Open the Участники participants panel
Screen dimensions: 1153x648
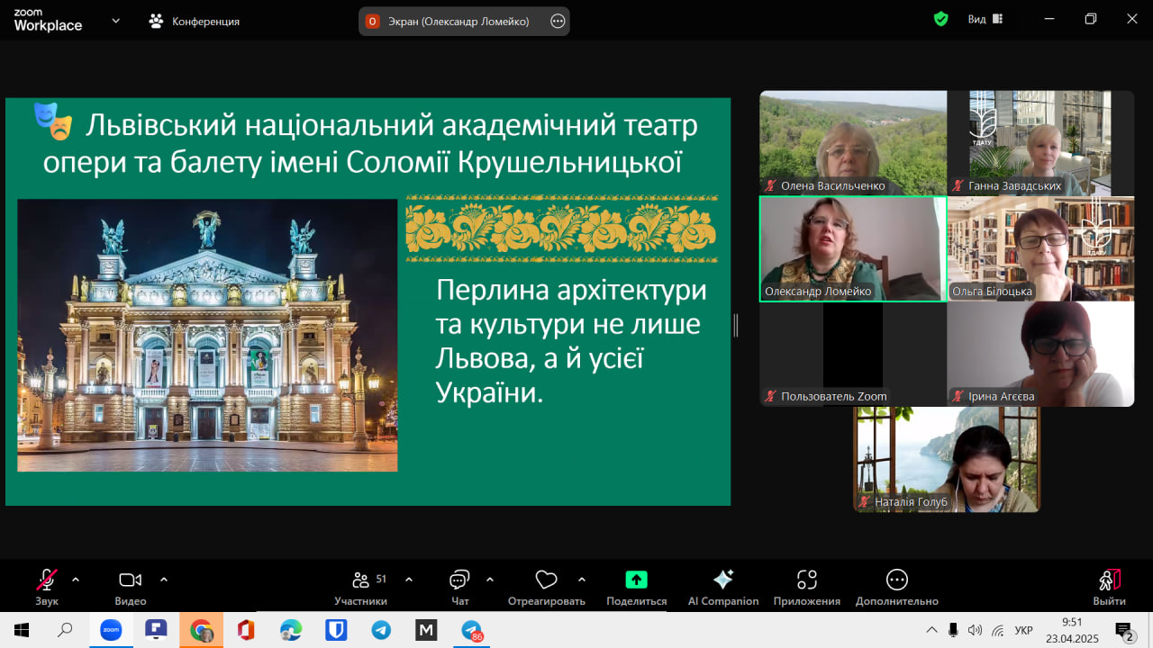click(361, 580)
